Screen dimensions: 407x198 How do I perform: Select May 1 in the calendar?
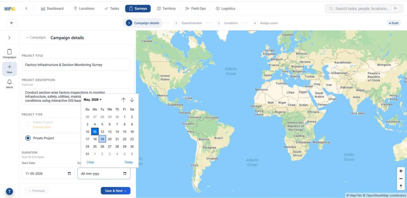coord(124,117)
